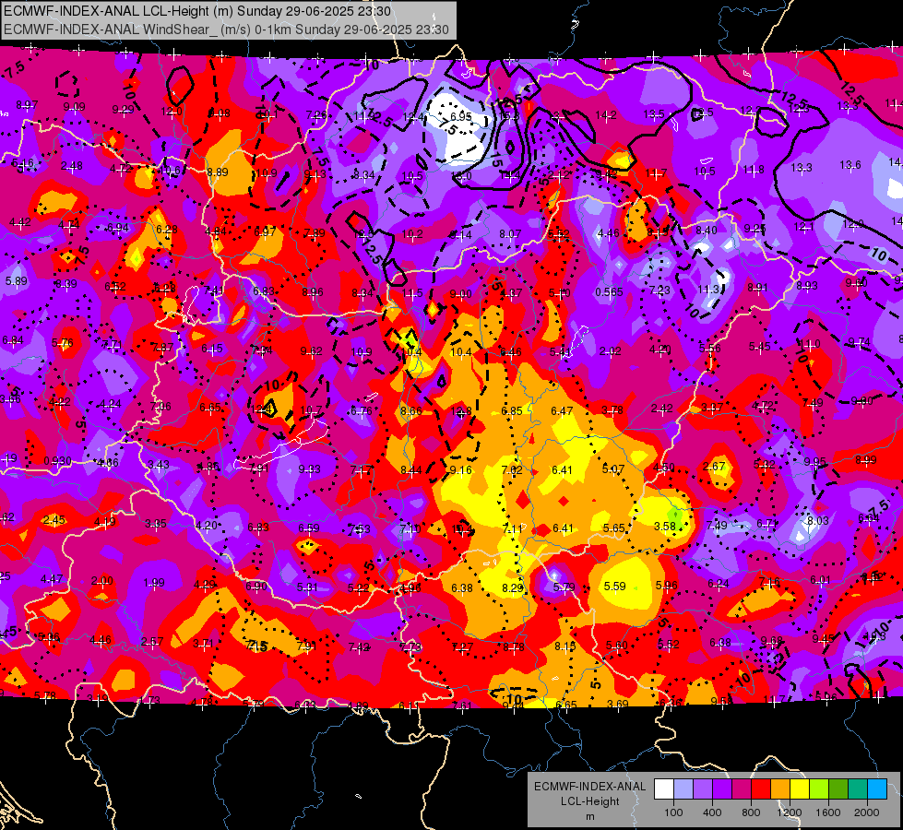Click the pale lavender legend color swatch
Viewport: 903px width, 830px height.
coord(683,789)
